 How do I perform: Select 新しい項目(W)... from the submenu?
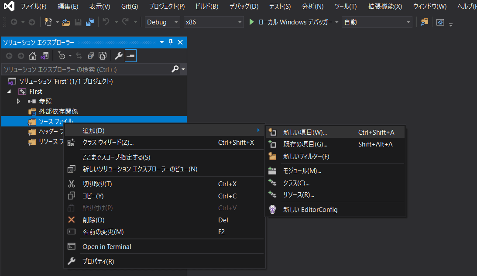[305, 132]
